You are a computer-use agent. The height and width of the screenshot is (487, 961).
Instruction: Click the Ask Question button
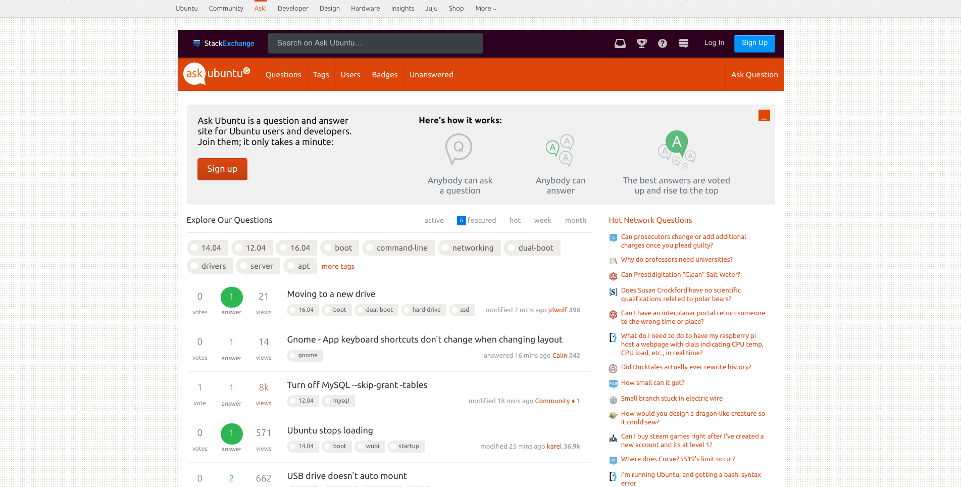pyautogui.click(x=754, y=75)
